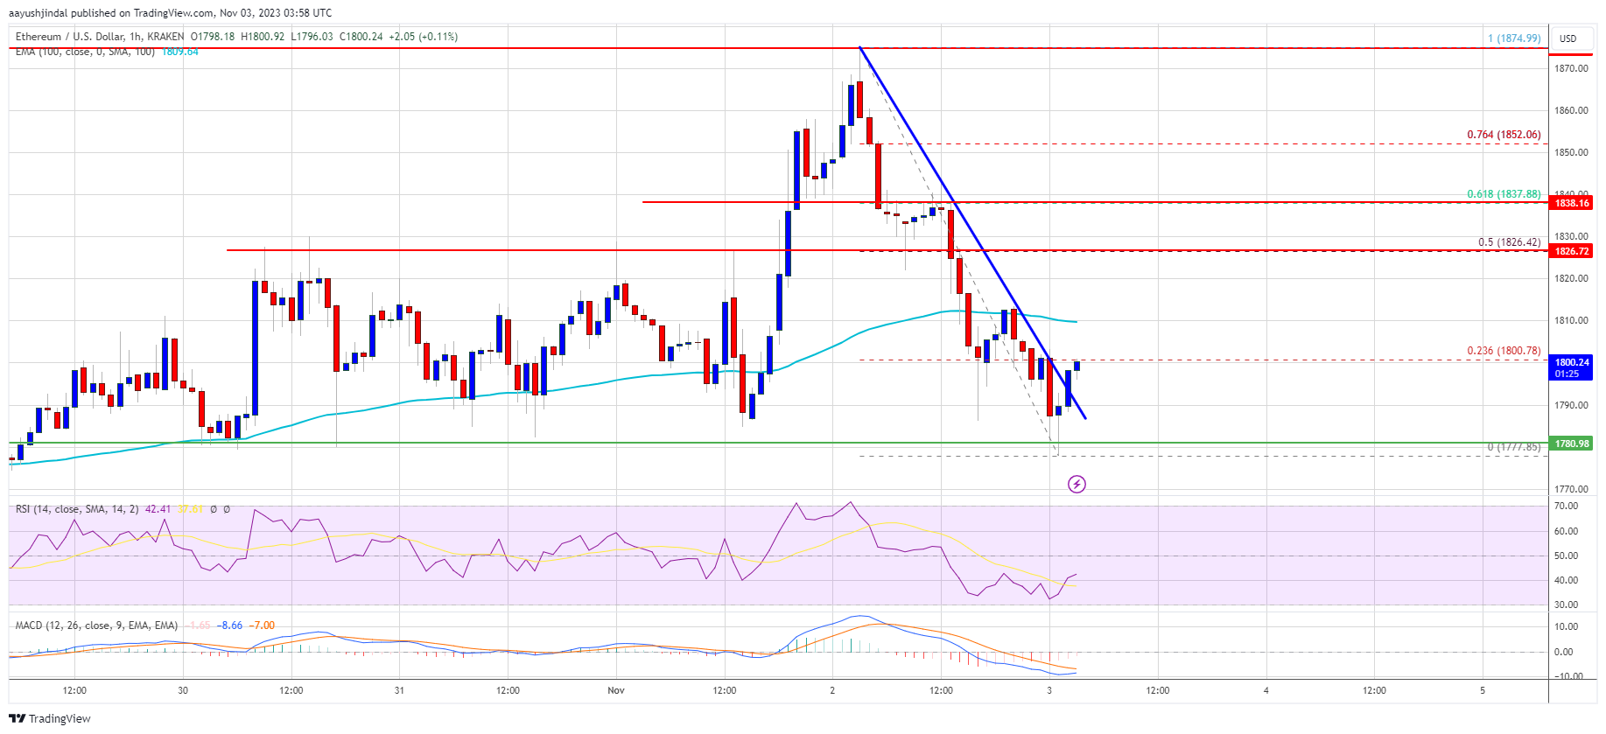
Task: Click the green 1780.98 price label
Action: coord(1572,444)
